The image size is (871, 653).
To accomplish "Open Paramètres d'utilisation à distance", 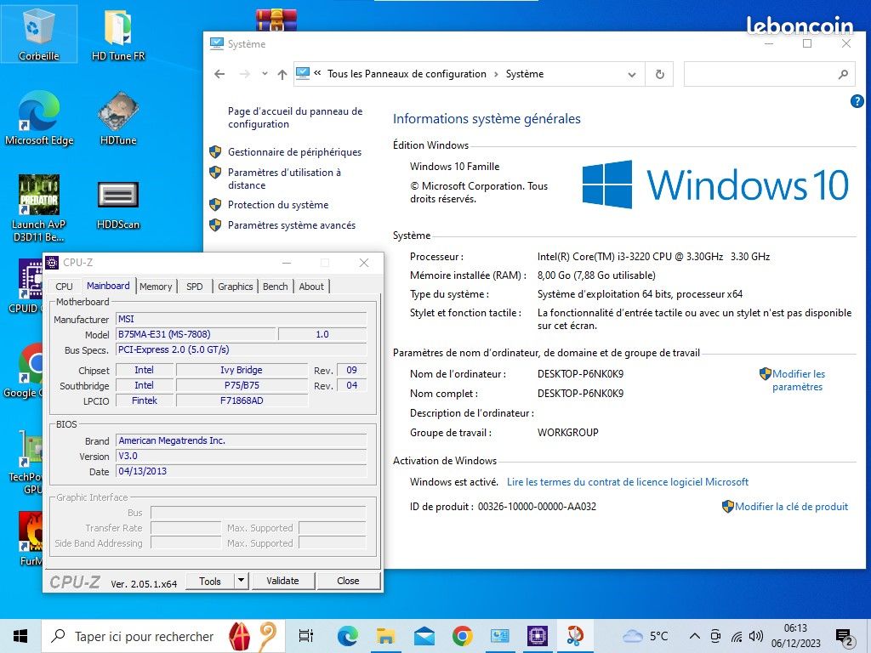I will coord(284,179).
